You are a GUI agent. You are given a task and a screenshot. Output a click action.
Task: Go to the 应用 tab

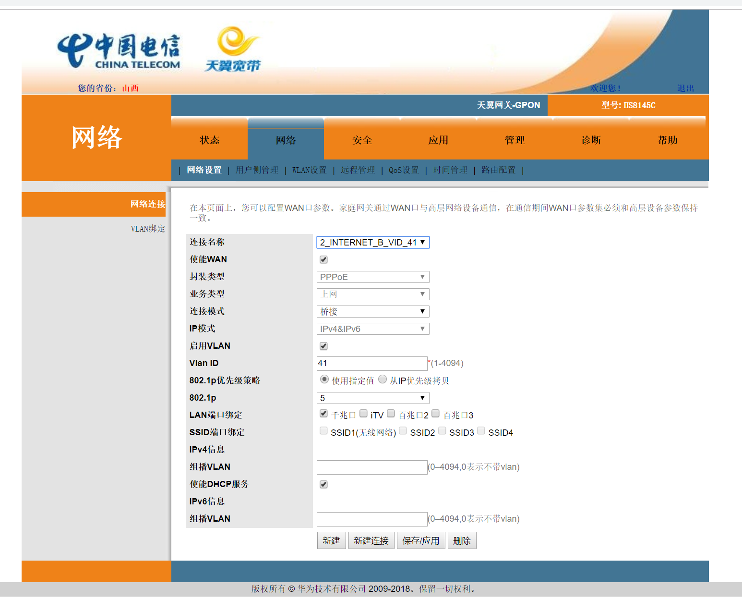(x=438, y=140)
